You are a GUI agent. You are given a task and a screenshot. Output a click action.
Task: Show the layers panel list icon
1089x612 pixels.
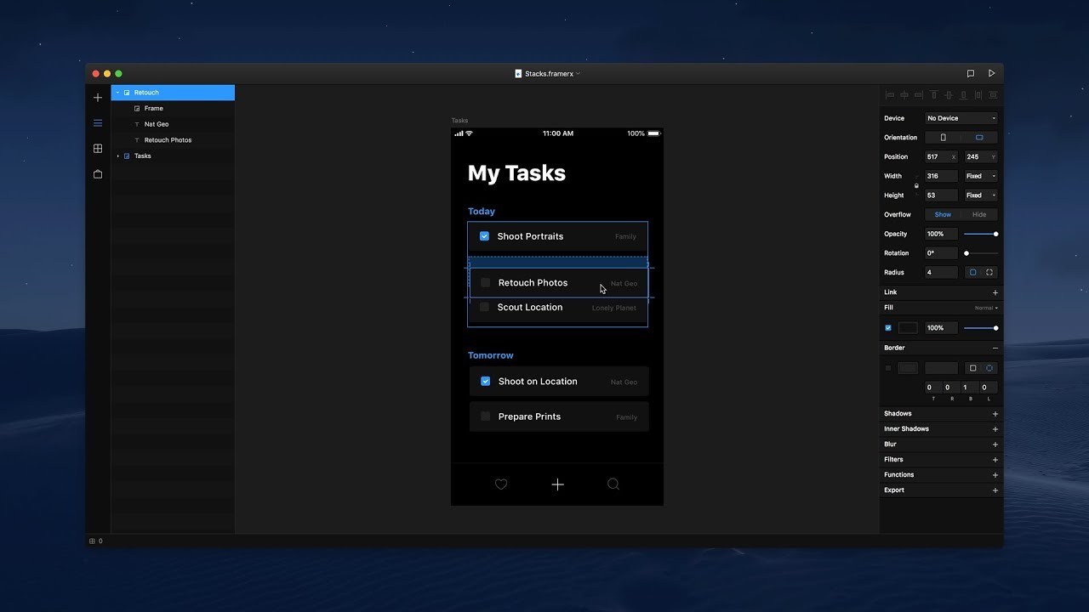[x=98, y=123]
